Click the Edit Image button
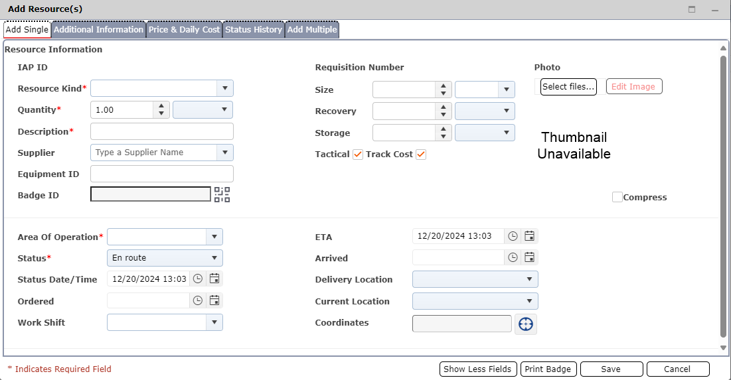This screenshot has height=380, width=731. coord(634,87)
